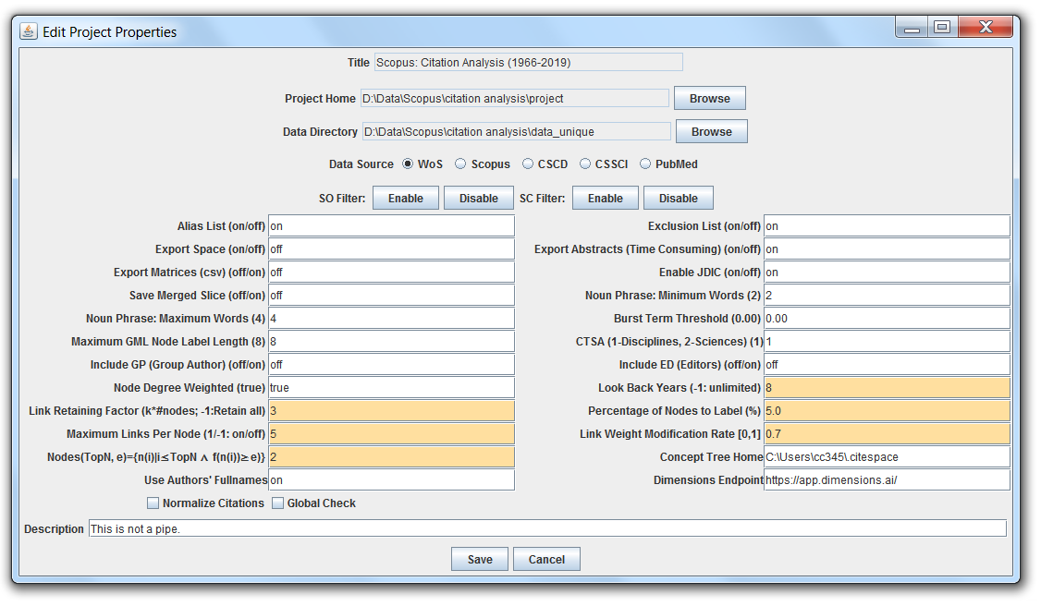The width and height of the screenshot is (1041, 606).
Task: Edit the Exclusion List on/off field
Action: tap(887, 226)
